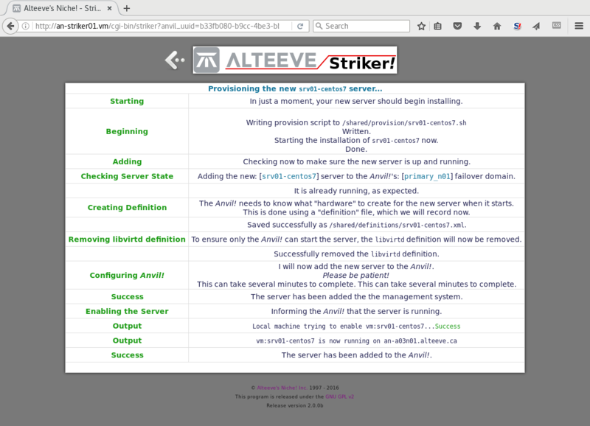
Task: Click 'Release version 2.0.0b' footer text
Action: point(295,405)
